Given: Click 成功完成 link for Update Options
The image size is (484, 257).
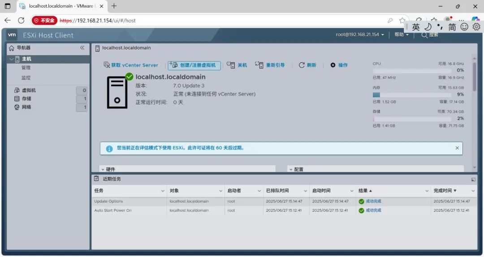Looking at the screenshot, I should pyautogui.click(x=373, y=201).
